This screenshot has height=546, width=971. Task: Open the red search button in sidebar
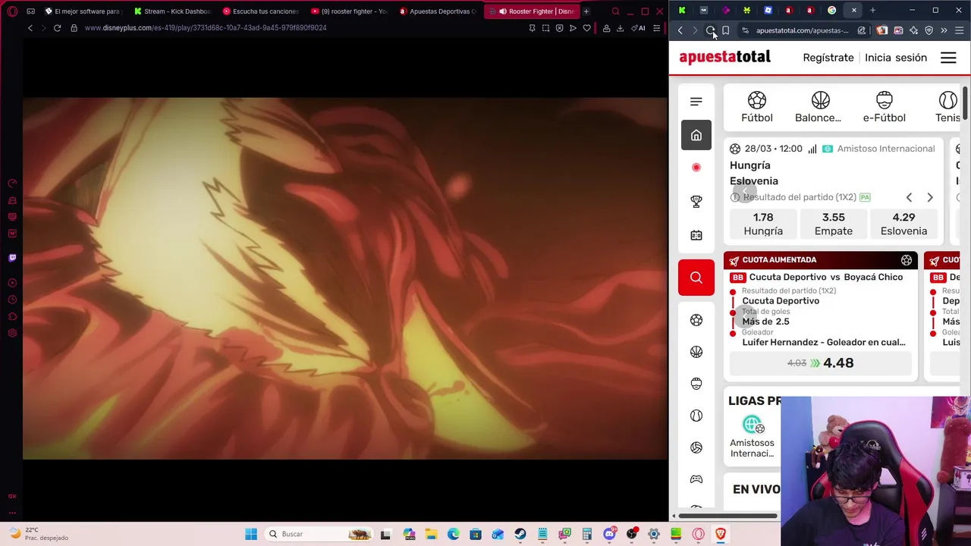[696, 278]
